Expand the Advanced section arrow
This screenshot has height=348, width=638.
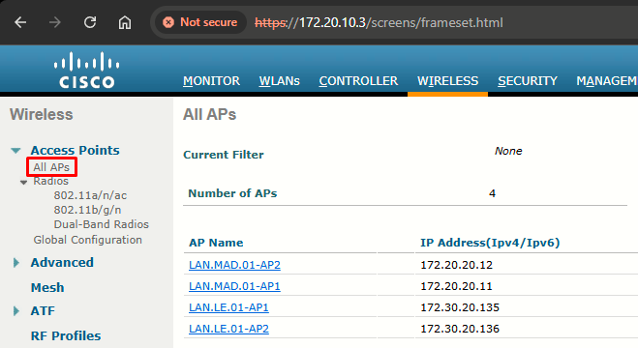click(15, 263)
